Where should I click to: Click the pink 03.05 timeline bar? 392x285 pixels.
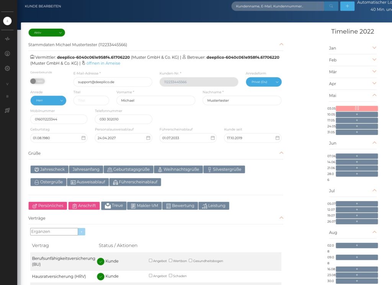pyautogui.click(x=356, y=108)
